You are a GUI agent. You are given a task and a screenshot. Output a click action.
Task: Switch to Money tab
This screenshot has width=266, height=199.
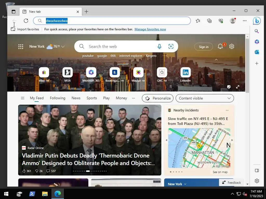click(x=121, y=98)
